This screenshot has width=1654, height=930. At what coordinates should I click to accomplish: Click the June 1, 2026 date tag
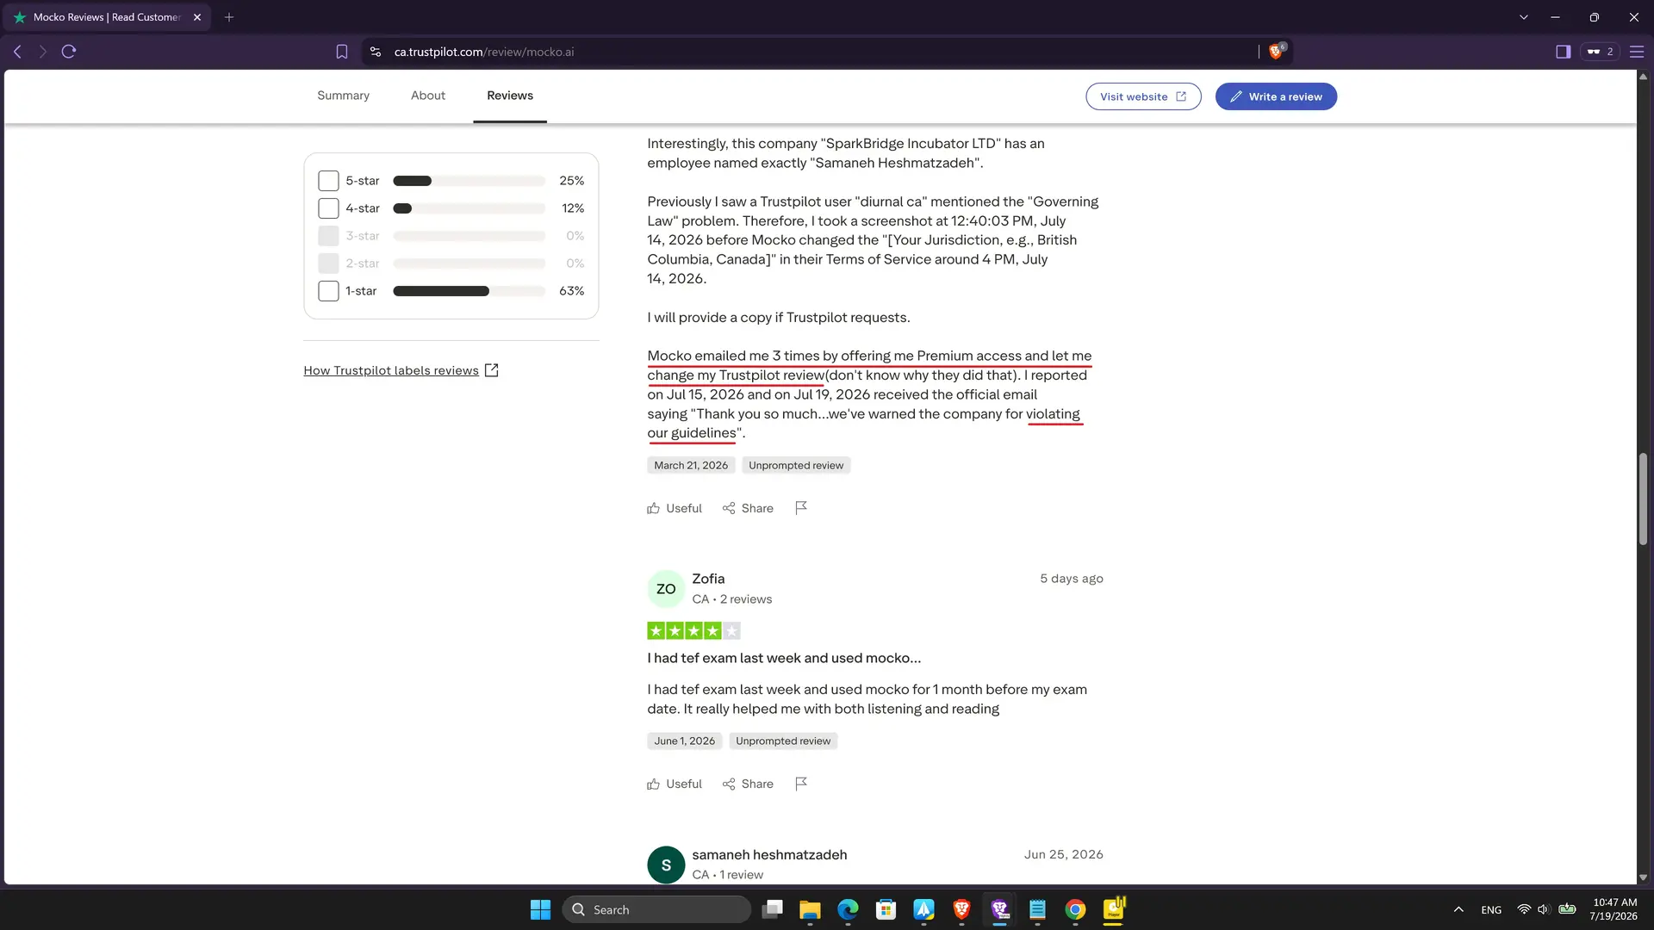pos(685,741)
